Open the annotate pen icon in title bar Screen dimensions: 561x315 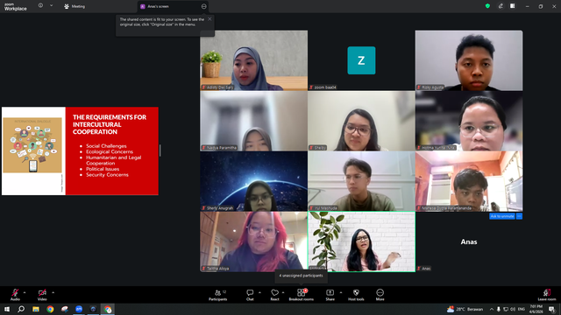click(x=501, y=6)
